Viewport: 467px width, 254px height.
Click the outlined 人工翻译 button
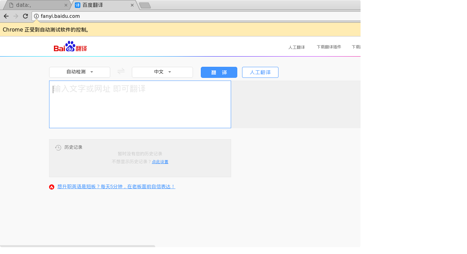coord(260,72)
